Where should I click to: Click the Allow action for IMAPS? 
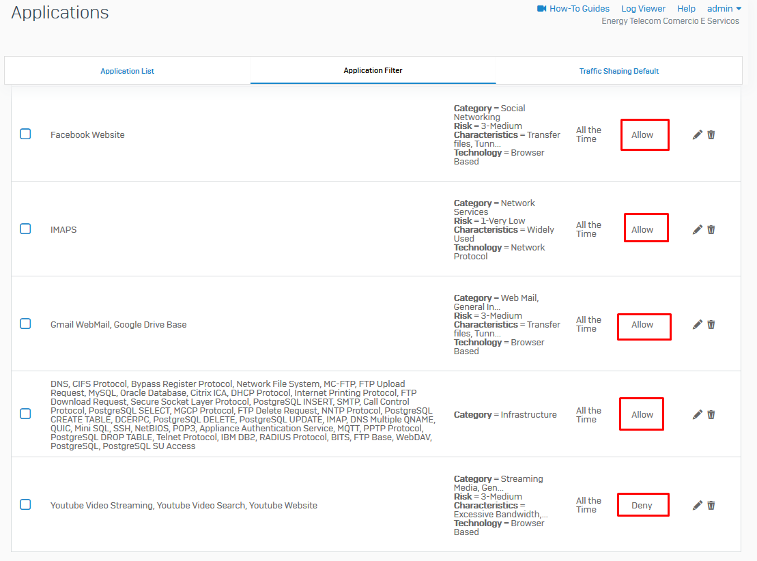642,230
